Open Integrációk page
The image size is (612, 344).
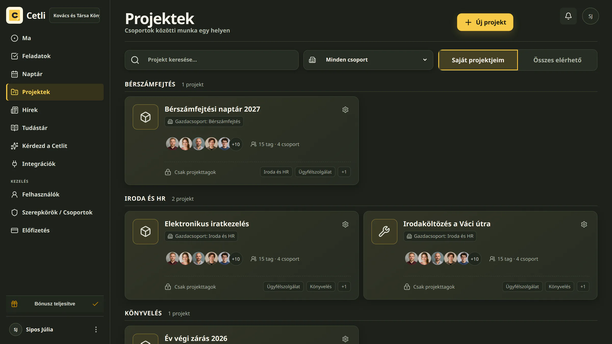pyautogui.click(x=55, y=164)
